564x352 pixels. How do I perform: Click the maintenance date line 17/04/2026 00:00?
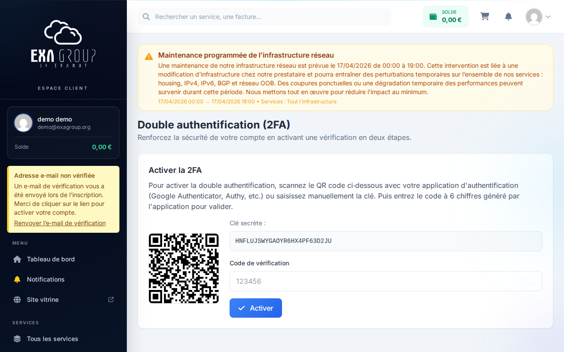(x=247, y=102)
